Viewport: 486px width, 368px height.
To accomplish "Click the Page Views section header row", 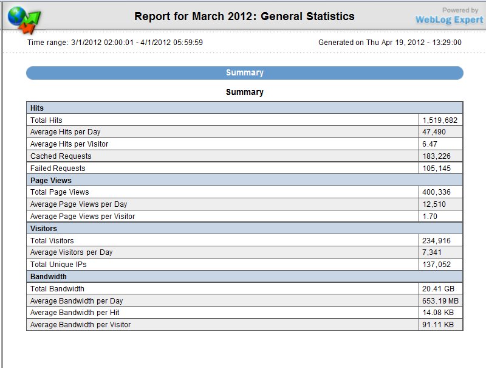I will pos(245,180).
